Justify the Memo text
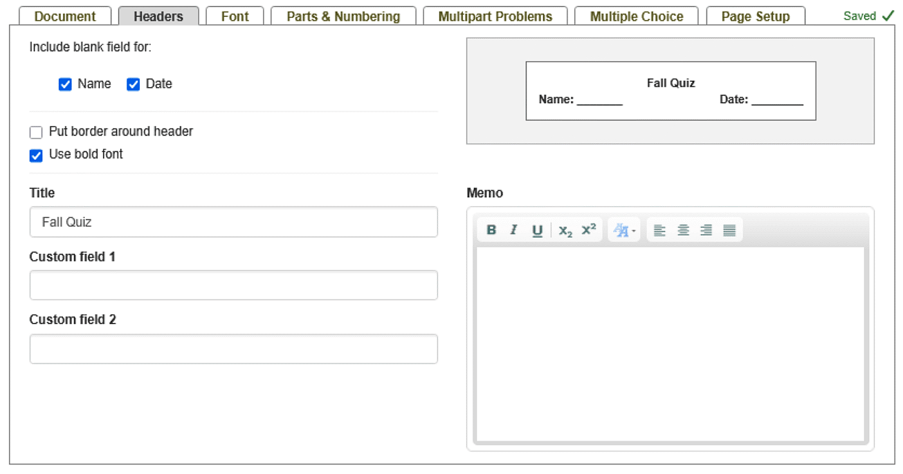The image size is (903, 474). pos(729,230)
